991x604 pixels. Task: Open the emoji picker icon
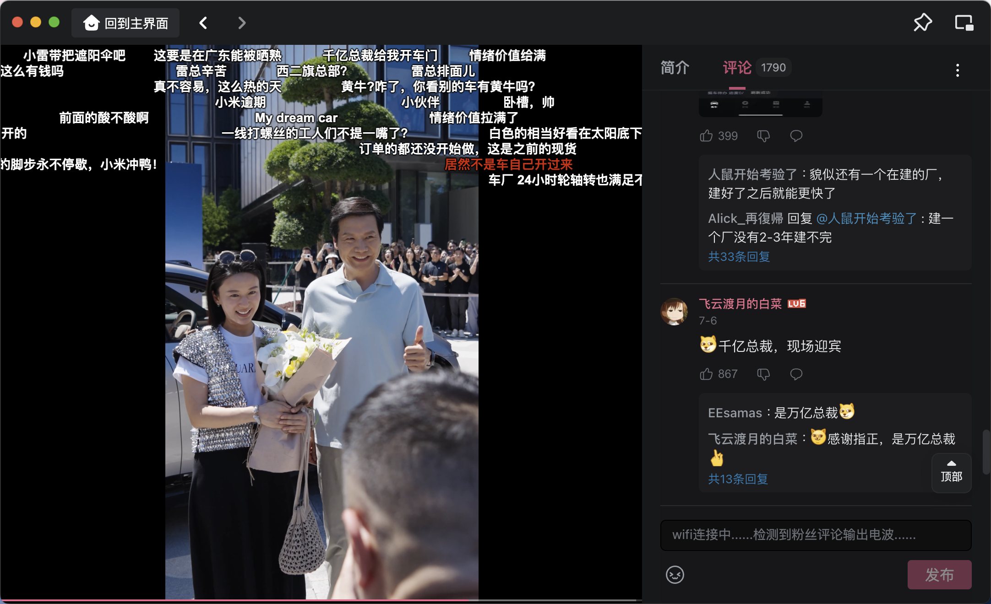click(x=675, y=575)
